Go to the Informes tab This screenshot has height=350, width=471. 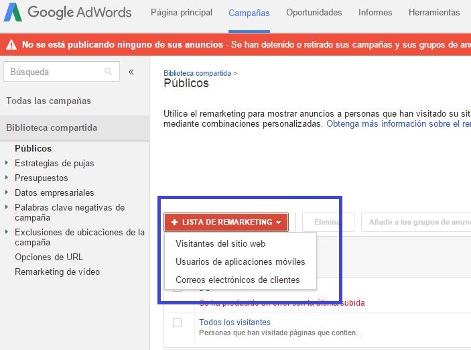(x=375, y=12)
